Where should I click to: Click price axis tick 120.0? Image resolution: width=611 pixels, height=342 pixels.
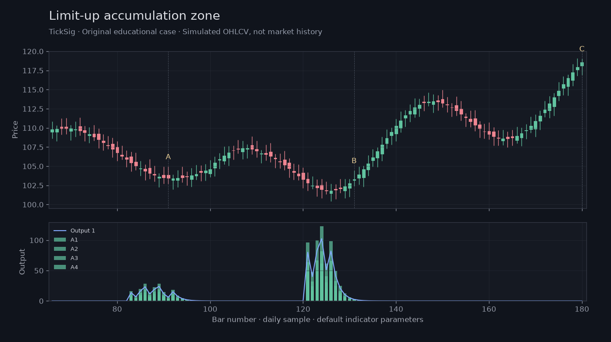click(33, 52)
